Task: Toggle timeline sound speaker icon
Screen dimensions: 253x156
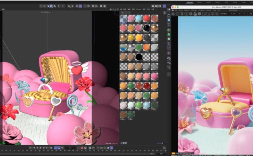Action: (x=62, y=148)
